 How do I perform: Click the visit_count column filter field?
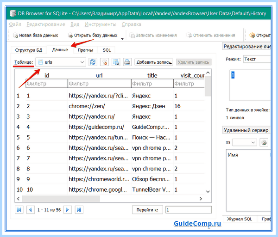click(x=189, y=84)
